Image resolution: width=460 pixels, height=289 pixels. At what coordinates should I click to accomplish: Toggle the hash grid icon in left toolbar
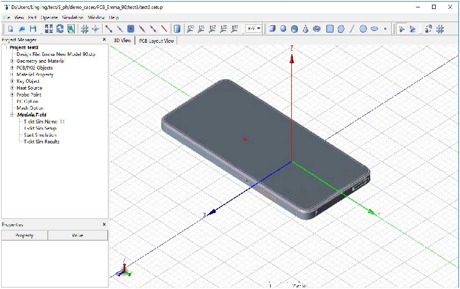(85, 29)
